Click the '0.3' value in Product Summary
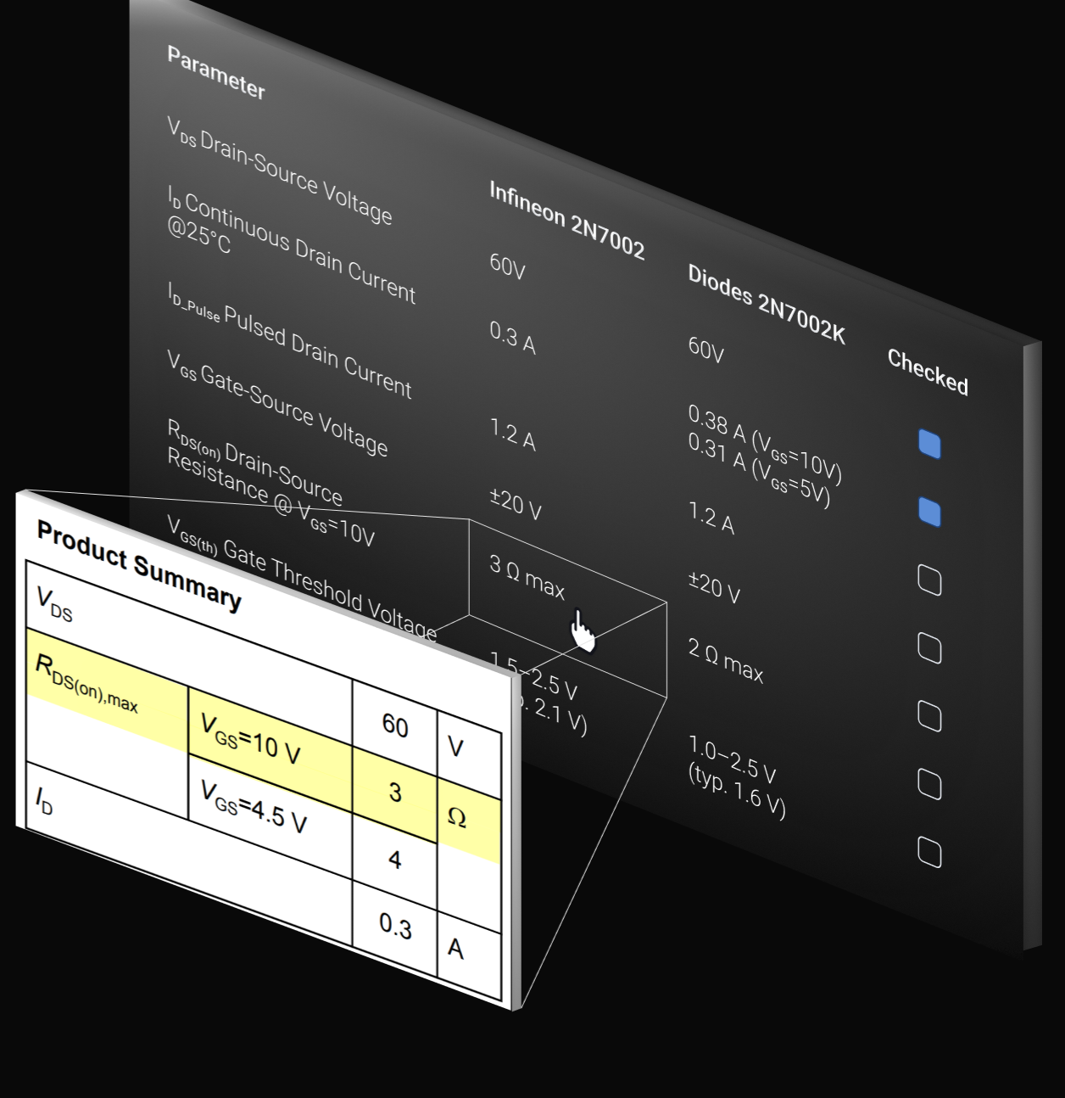1065x1098 pixels. [x=395, y=926]
